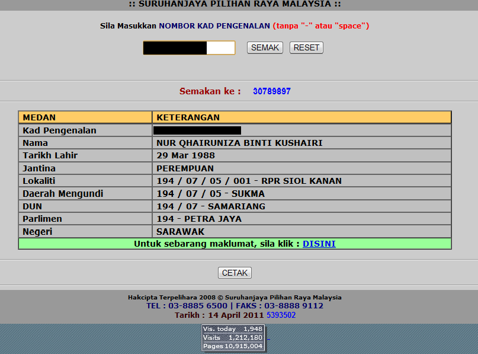Screen dimensions: 478x354
Task: Click the 194 / 07 / 05 - SUKMA value
Action: [211, 194]
